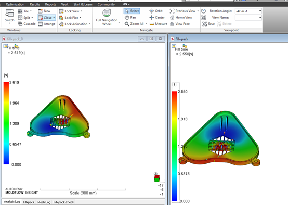
Task: Expand the Switch dropdown arrow
Action: click(x=9, y=23)
